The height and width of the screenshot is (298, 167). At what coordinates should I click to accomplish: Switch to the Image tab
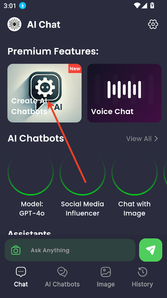click(x=106, y=277)
